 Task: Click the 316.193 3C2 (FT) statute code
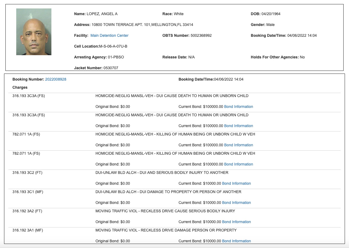(27, 173)
